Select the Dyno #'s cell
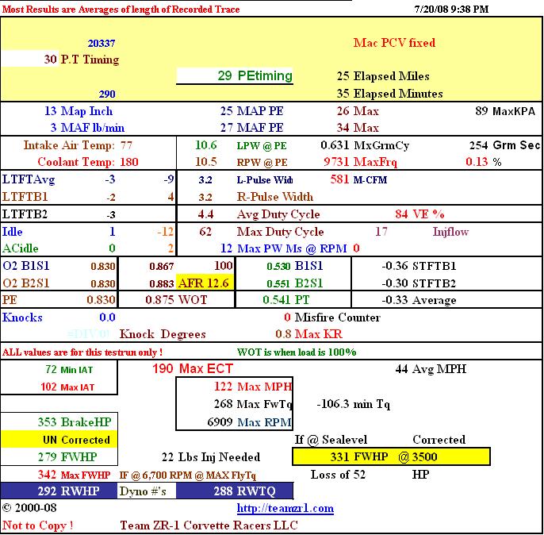The height and width of the screenshot is (535, 544). tap(146, 491)
